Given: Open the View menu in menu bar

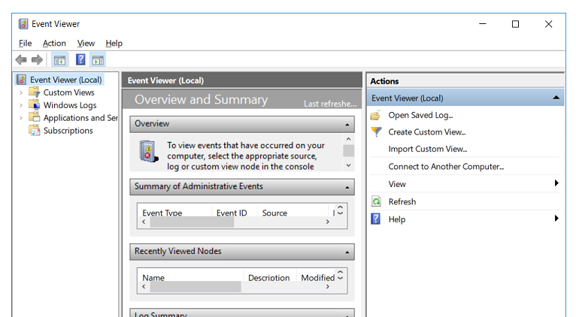Looking at the screenshot, I should [86, 44].
